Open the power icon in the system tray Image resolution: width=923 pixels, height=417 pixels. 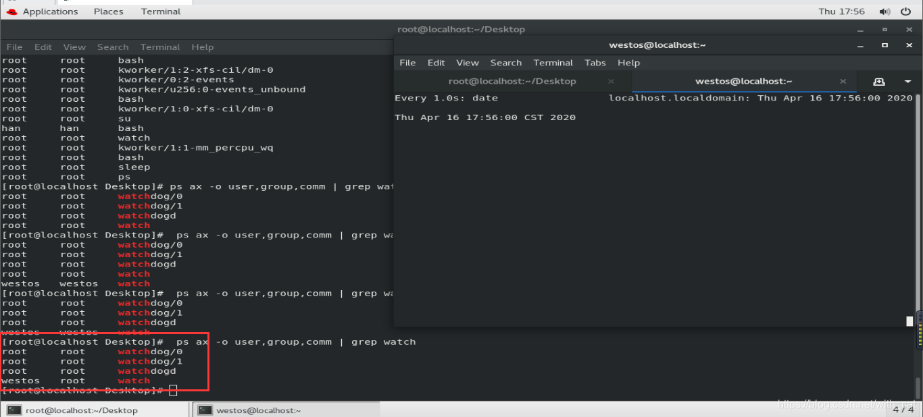click(906, 11)
